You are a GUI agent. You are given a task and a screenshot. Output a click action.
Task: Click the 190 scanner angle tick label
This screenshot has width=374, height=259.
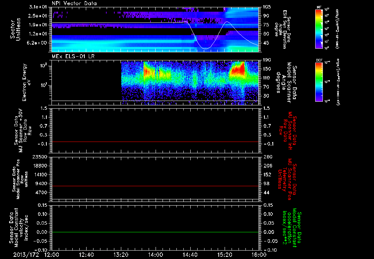pyautogui.click(x=266, y=60)
